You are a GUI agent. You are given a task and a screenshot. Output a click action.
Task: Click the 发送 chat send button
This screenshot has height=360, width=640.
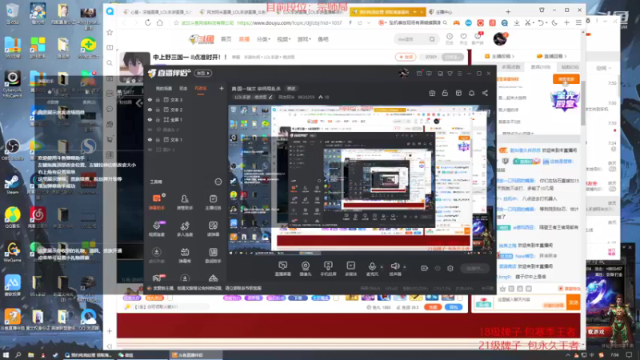pyautogui.click(x=574, y=303)
